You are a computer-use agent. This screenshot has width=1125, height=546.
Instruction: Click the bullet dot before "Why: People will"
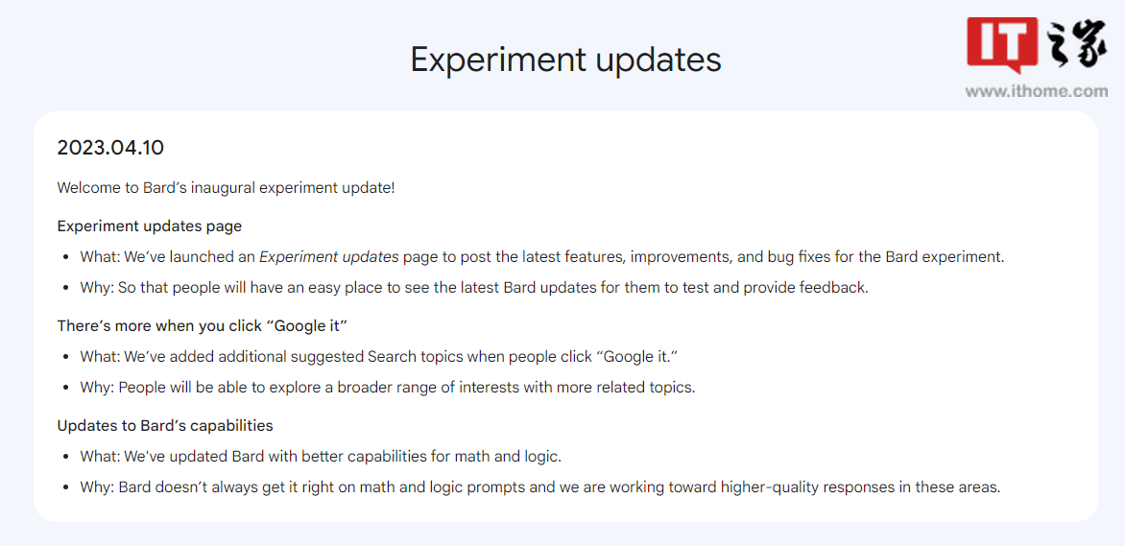(65, 387)
